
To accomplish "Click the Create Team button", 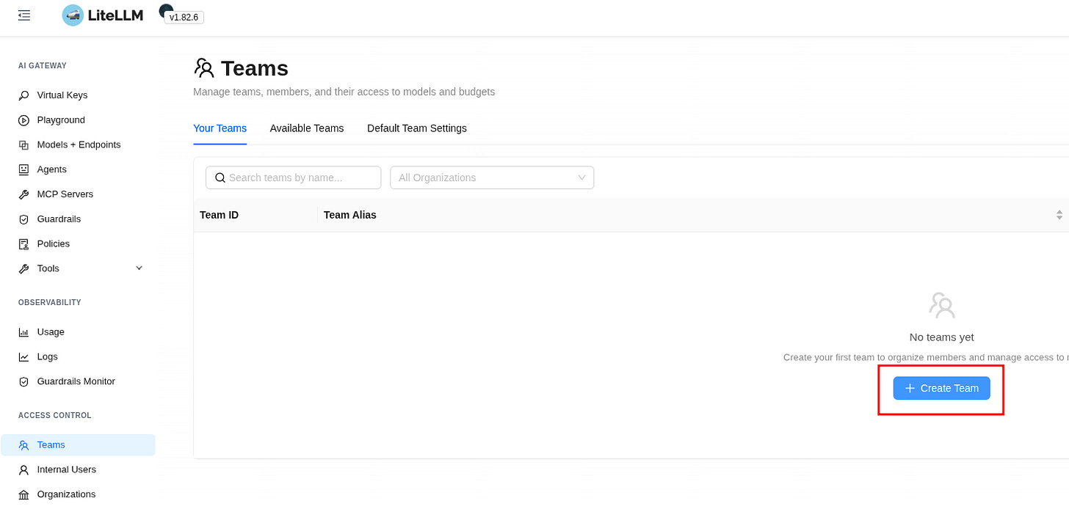I will (x=941, y=388).
